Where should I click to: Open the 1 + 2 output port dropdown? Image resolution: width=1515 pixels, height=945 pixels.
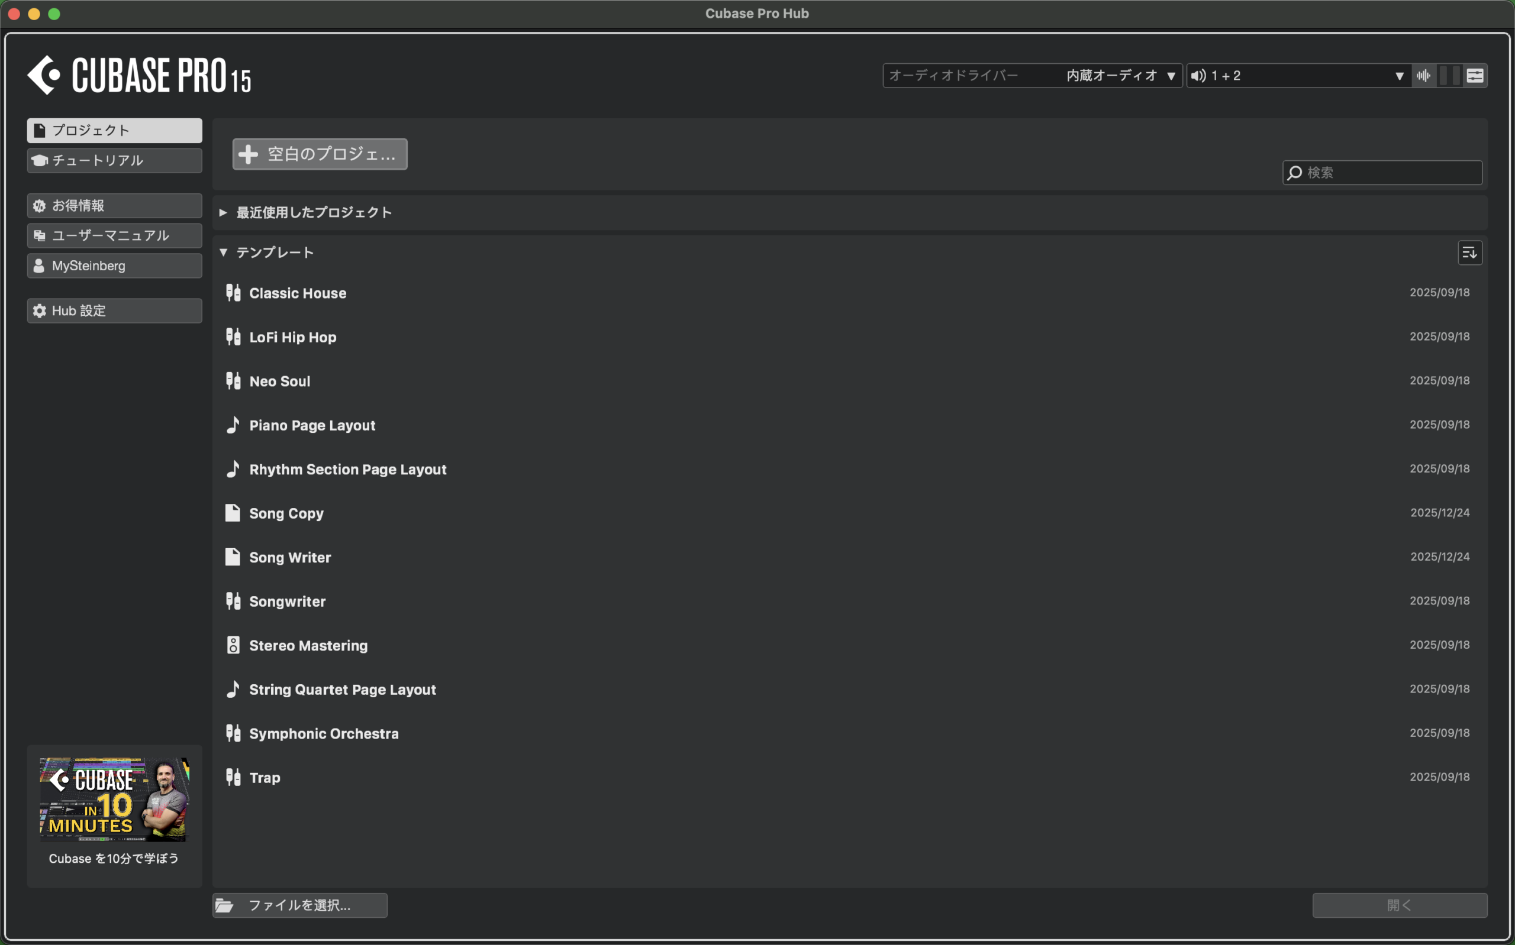pyautogui.click(x=1298, y=76)
